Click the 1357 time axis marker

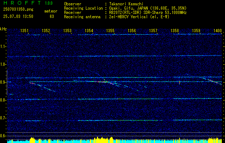153,30
